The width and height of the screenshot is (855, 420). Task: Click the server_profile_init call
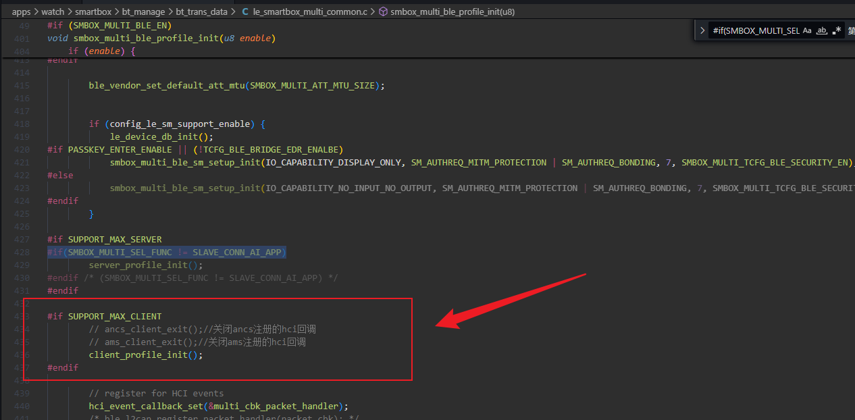[x=146, y=265]
